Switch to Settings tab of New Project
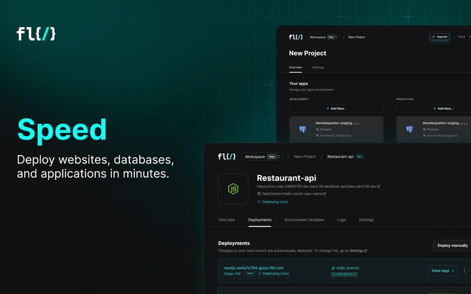471x294 pixels. (x=318, y=68)
